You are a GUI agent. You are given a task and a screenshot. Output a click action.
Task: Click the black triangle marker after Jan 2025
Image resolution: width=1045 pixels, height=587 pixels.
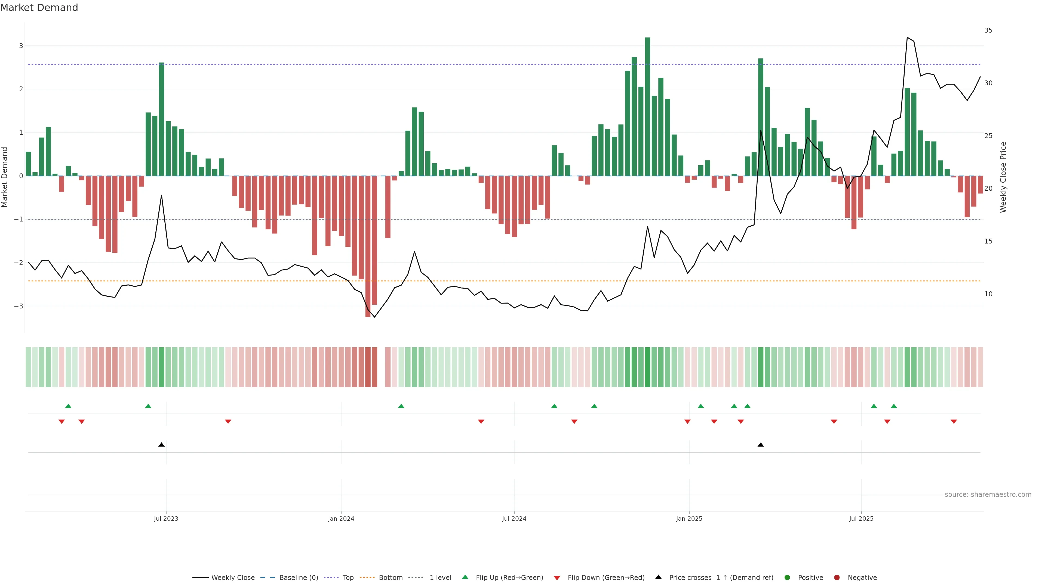761,445
